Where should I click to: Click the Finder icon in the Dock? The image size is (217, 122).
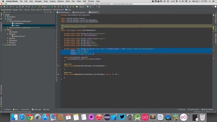14,117
